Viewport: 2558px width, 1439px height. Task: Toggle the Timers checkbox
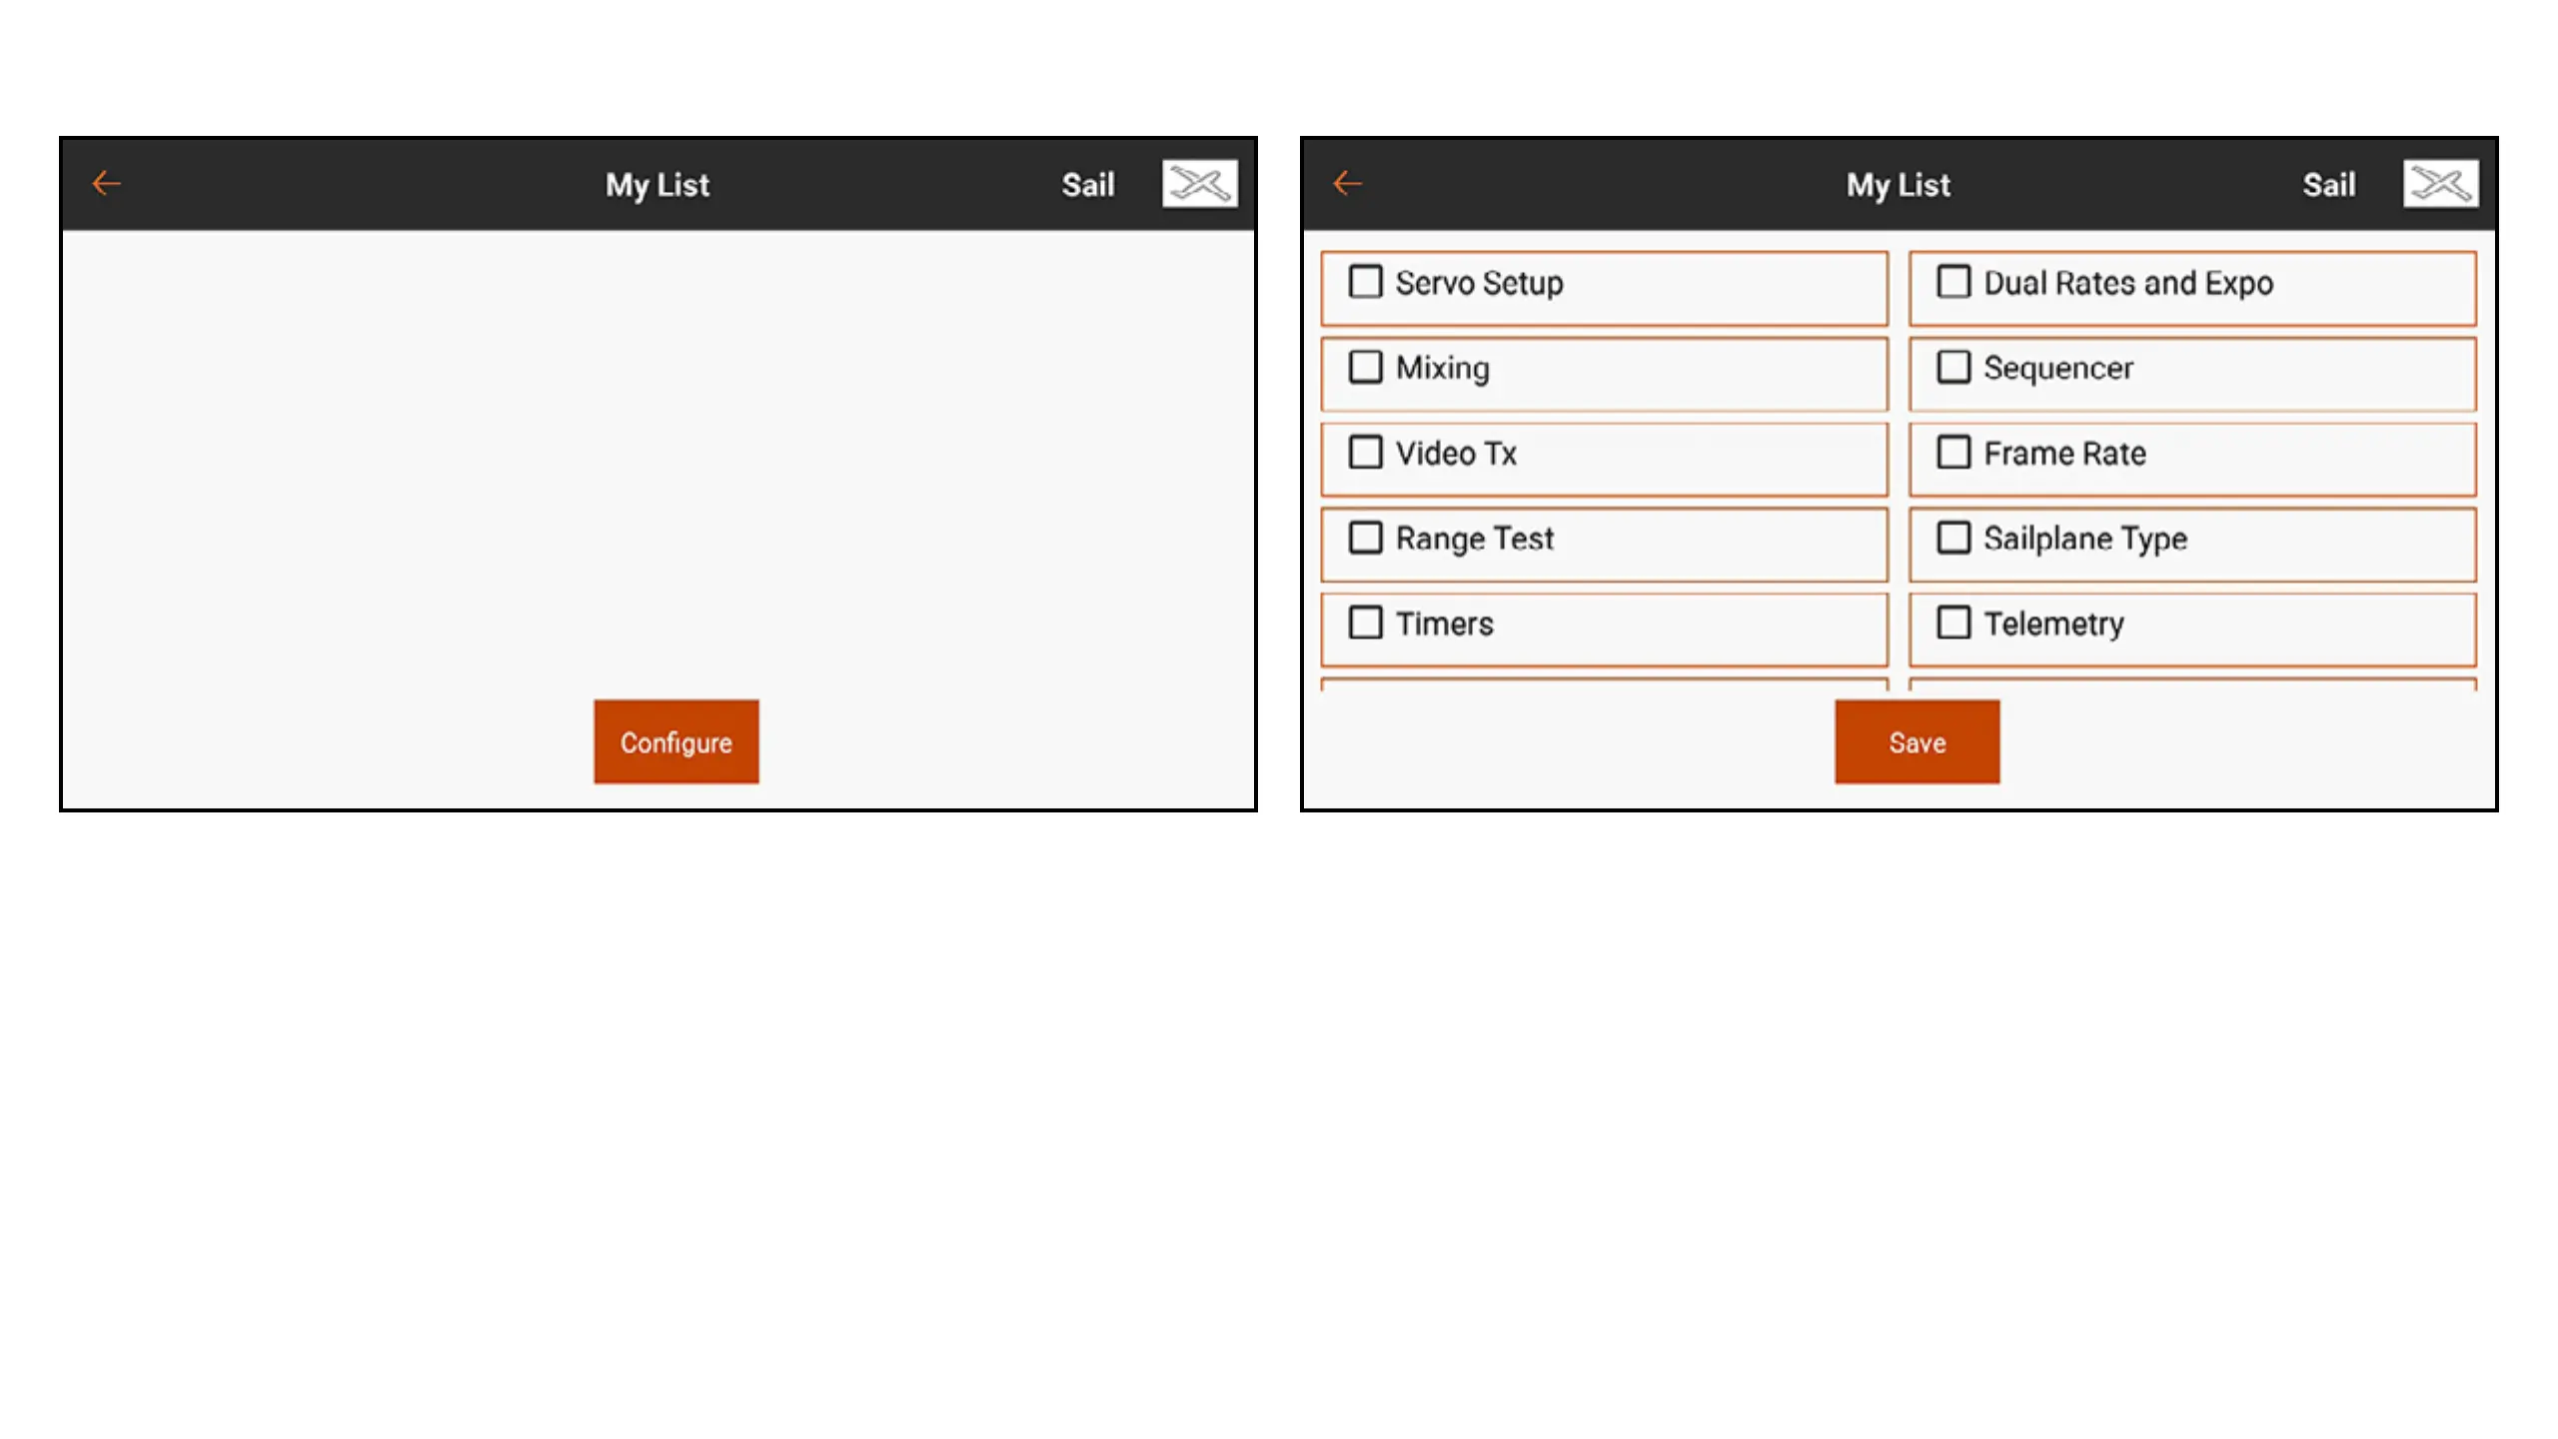[1365, 623]
